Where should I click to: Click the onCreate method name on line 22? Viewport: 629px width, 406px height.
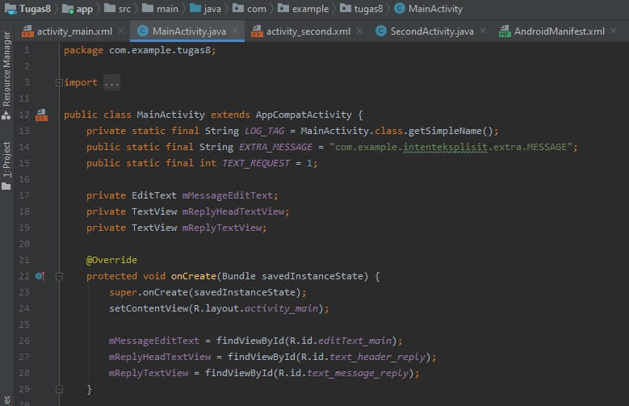pos(194,276)
